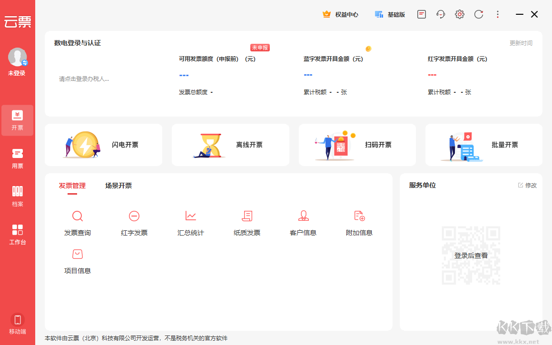Click 数电登录与认证 heading

coord(78,43)
